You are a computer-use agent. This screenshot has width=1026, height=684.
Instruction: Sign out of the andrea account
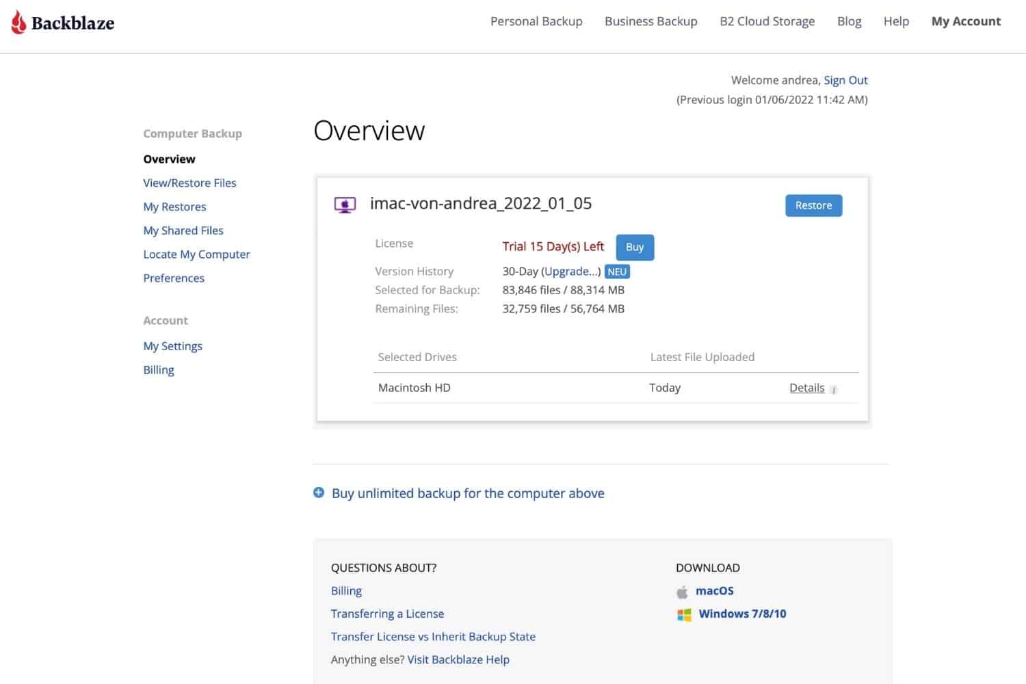(845, 80)
